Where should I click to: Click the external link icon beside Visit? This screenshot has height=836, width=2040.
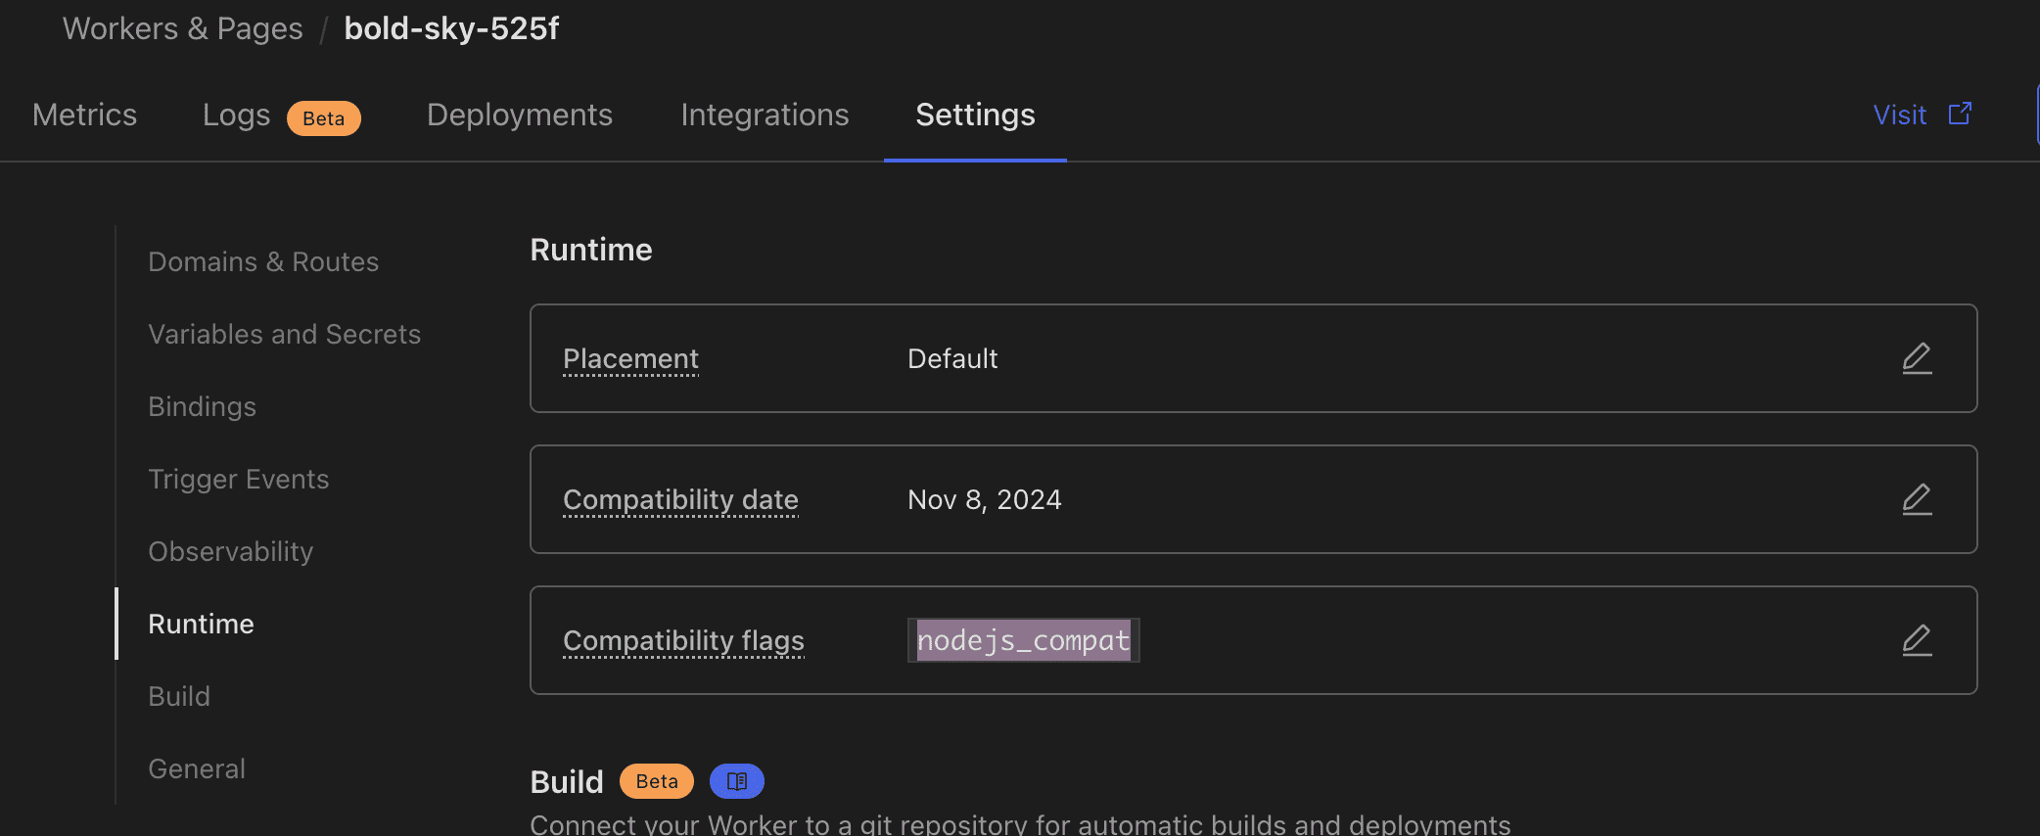1960,115
